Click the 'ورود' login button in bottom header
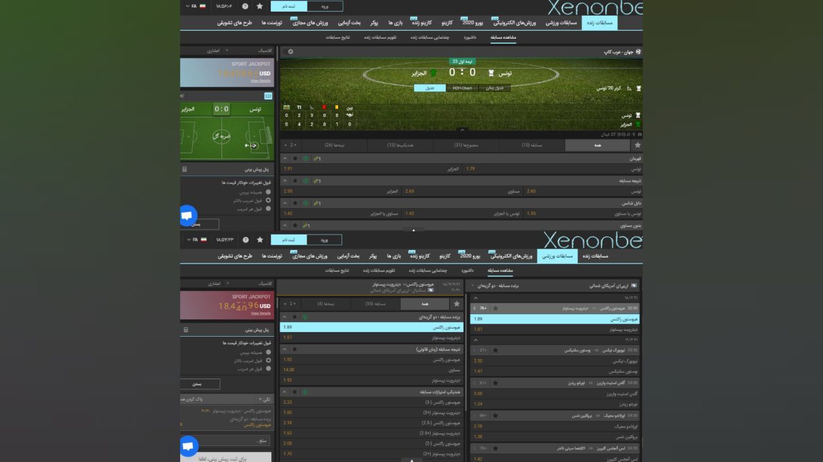 [x=324, y=240]
